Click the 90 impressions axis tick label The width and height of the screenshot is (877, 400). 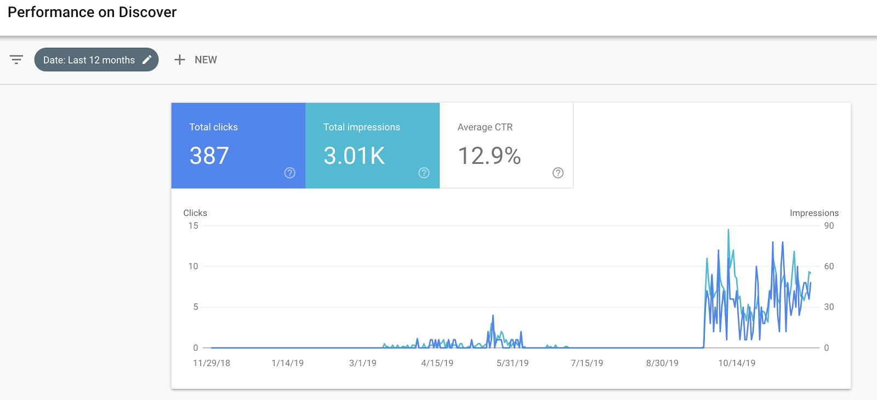pyautogui.click(x=829, y=226)
